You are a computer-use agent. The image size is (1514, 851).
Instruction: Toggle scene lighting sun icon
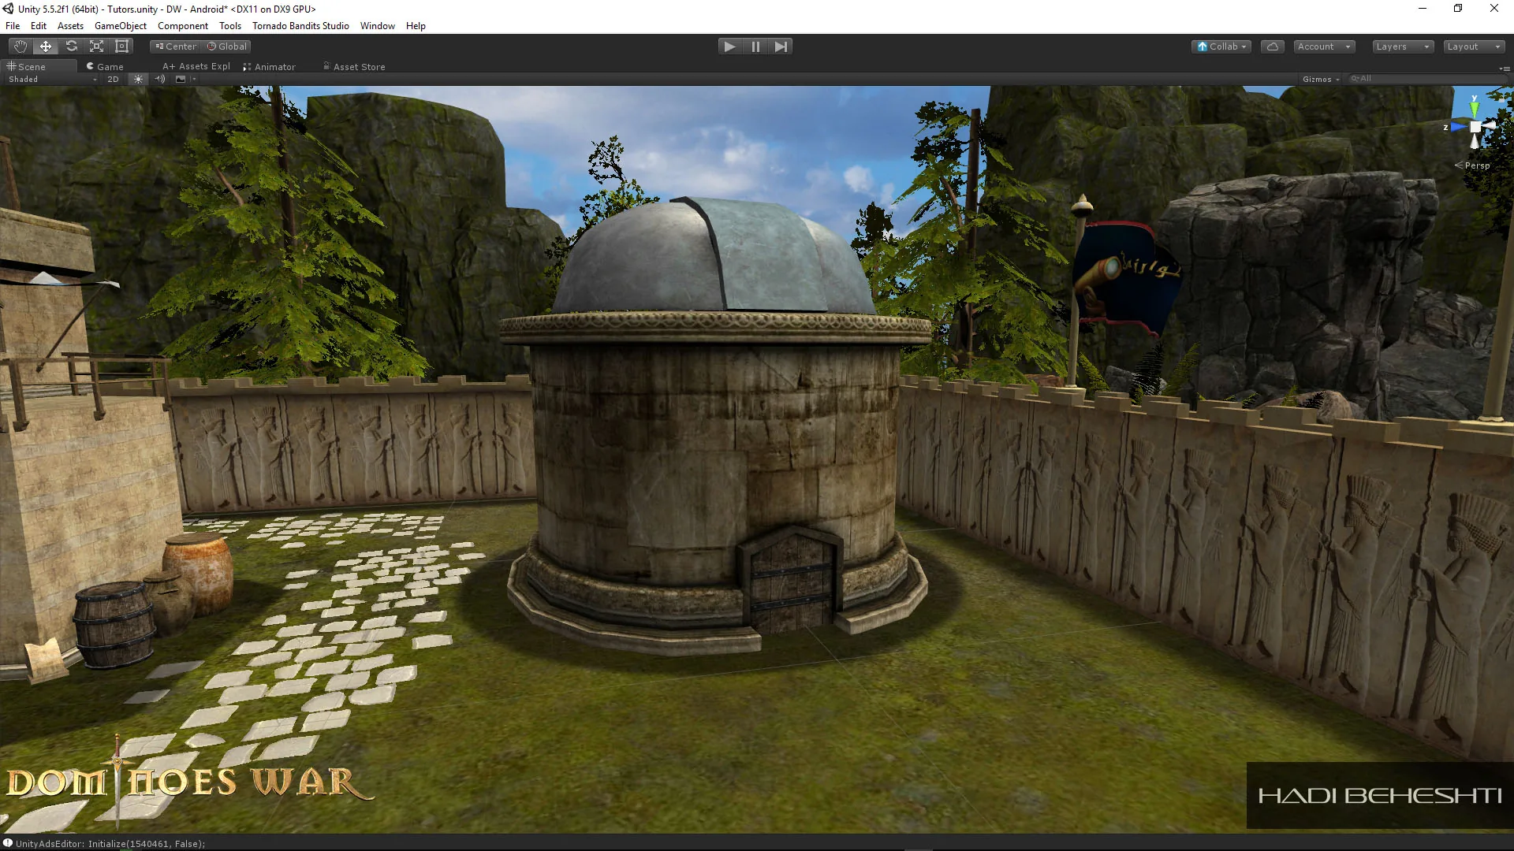pos(139,79)
